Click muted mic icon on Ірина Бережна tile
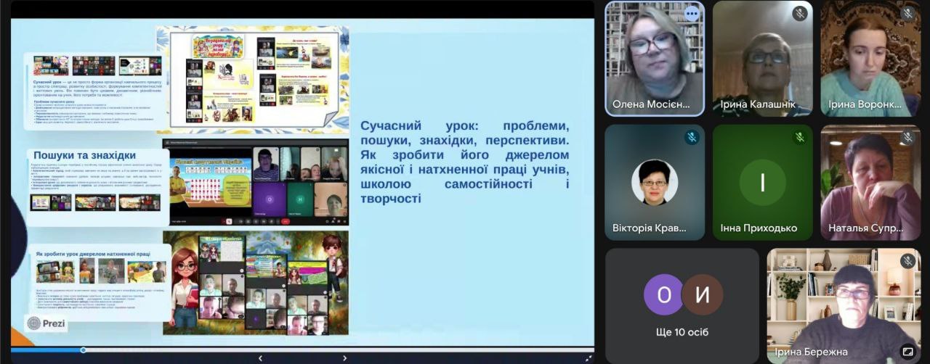 click(907, 261)
